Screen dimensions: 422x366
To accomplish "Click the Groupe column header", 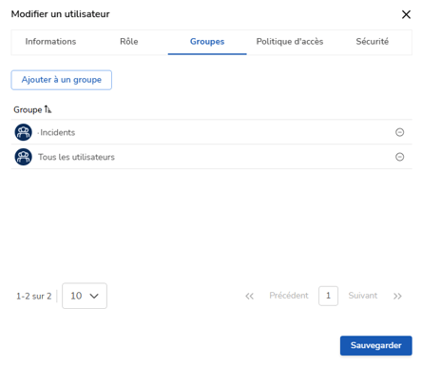I will [28, 109].
